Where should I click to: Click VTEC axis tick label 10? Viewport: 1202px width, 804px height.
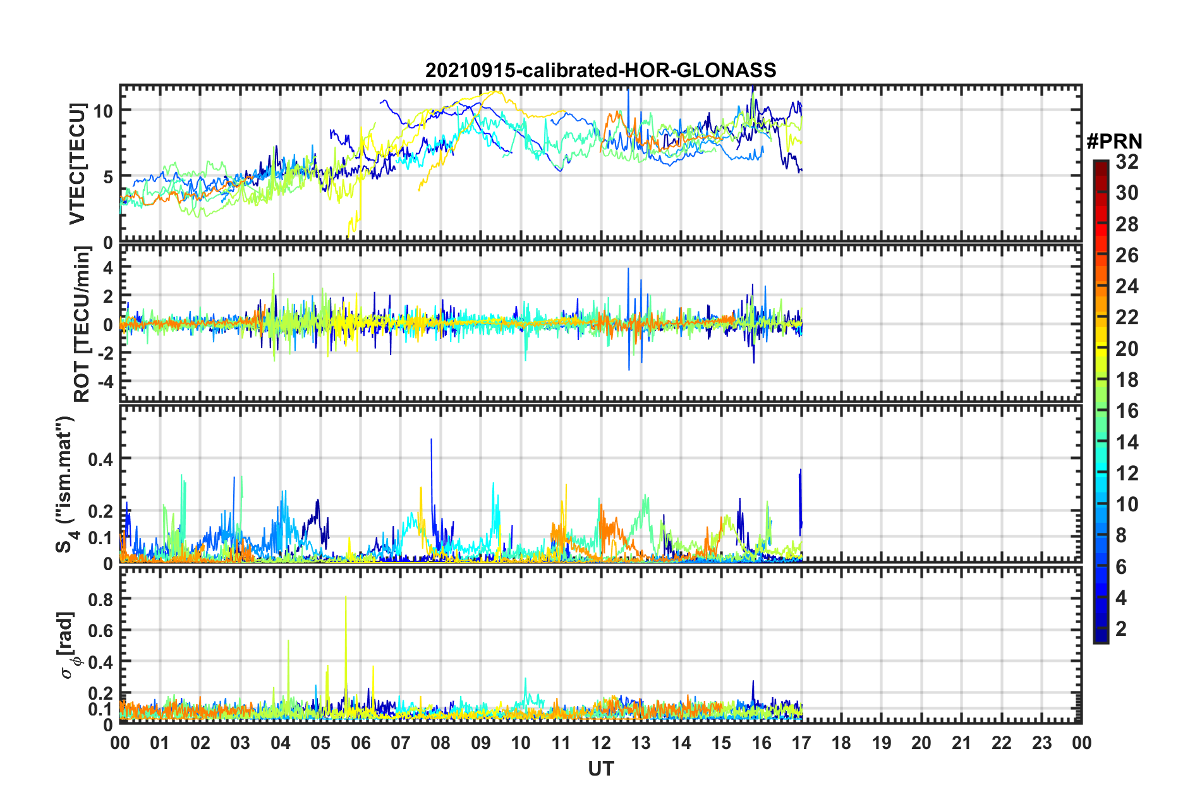click(x=103, y=111)
